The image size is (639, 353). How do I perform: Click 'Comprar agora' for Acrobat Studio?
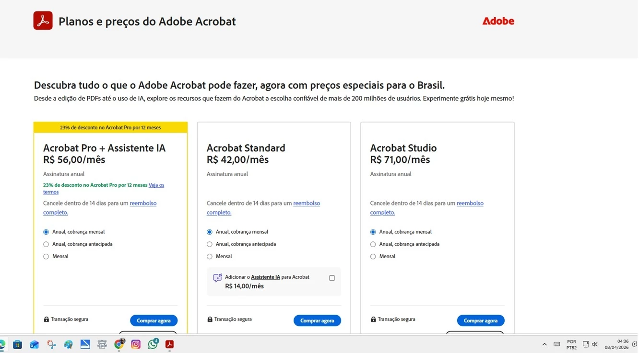point(481,320)
